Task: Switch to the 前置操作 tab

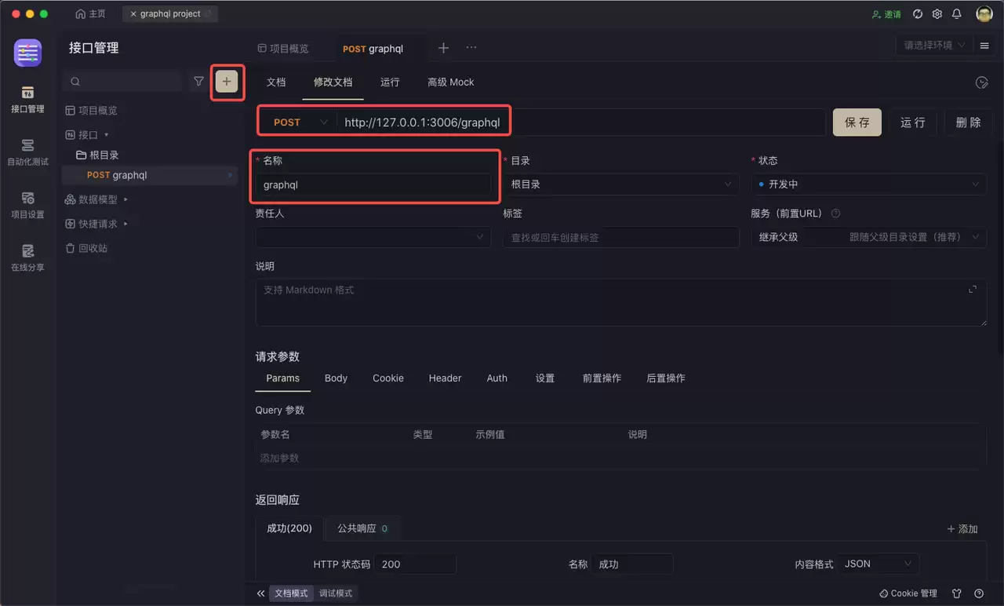Action: point(602,378)
